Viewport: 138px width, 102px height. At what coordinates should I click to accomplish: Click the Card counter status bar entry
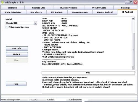pyautogui.click(x=75, y=100)
